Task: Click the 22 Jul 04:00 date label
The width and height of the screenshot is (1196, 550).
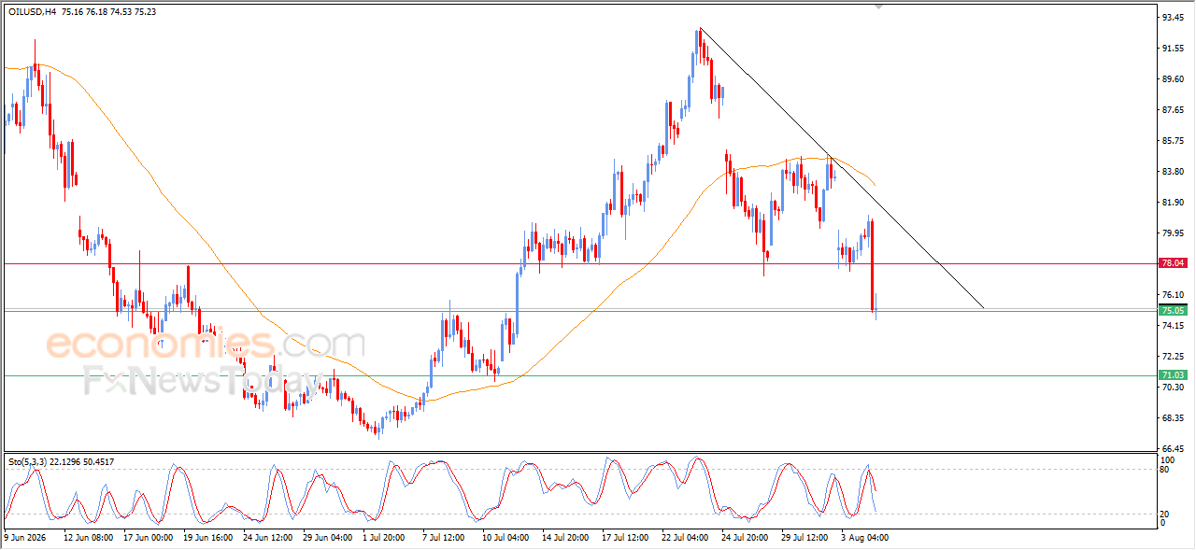Action: (687, 538)
